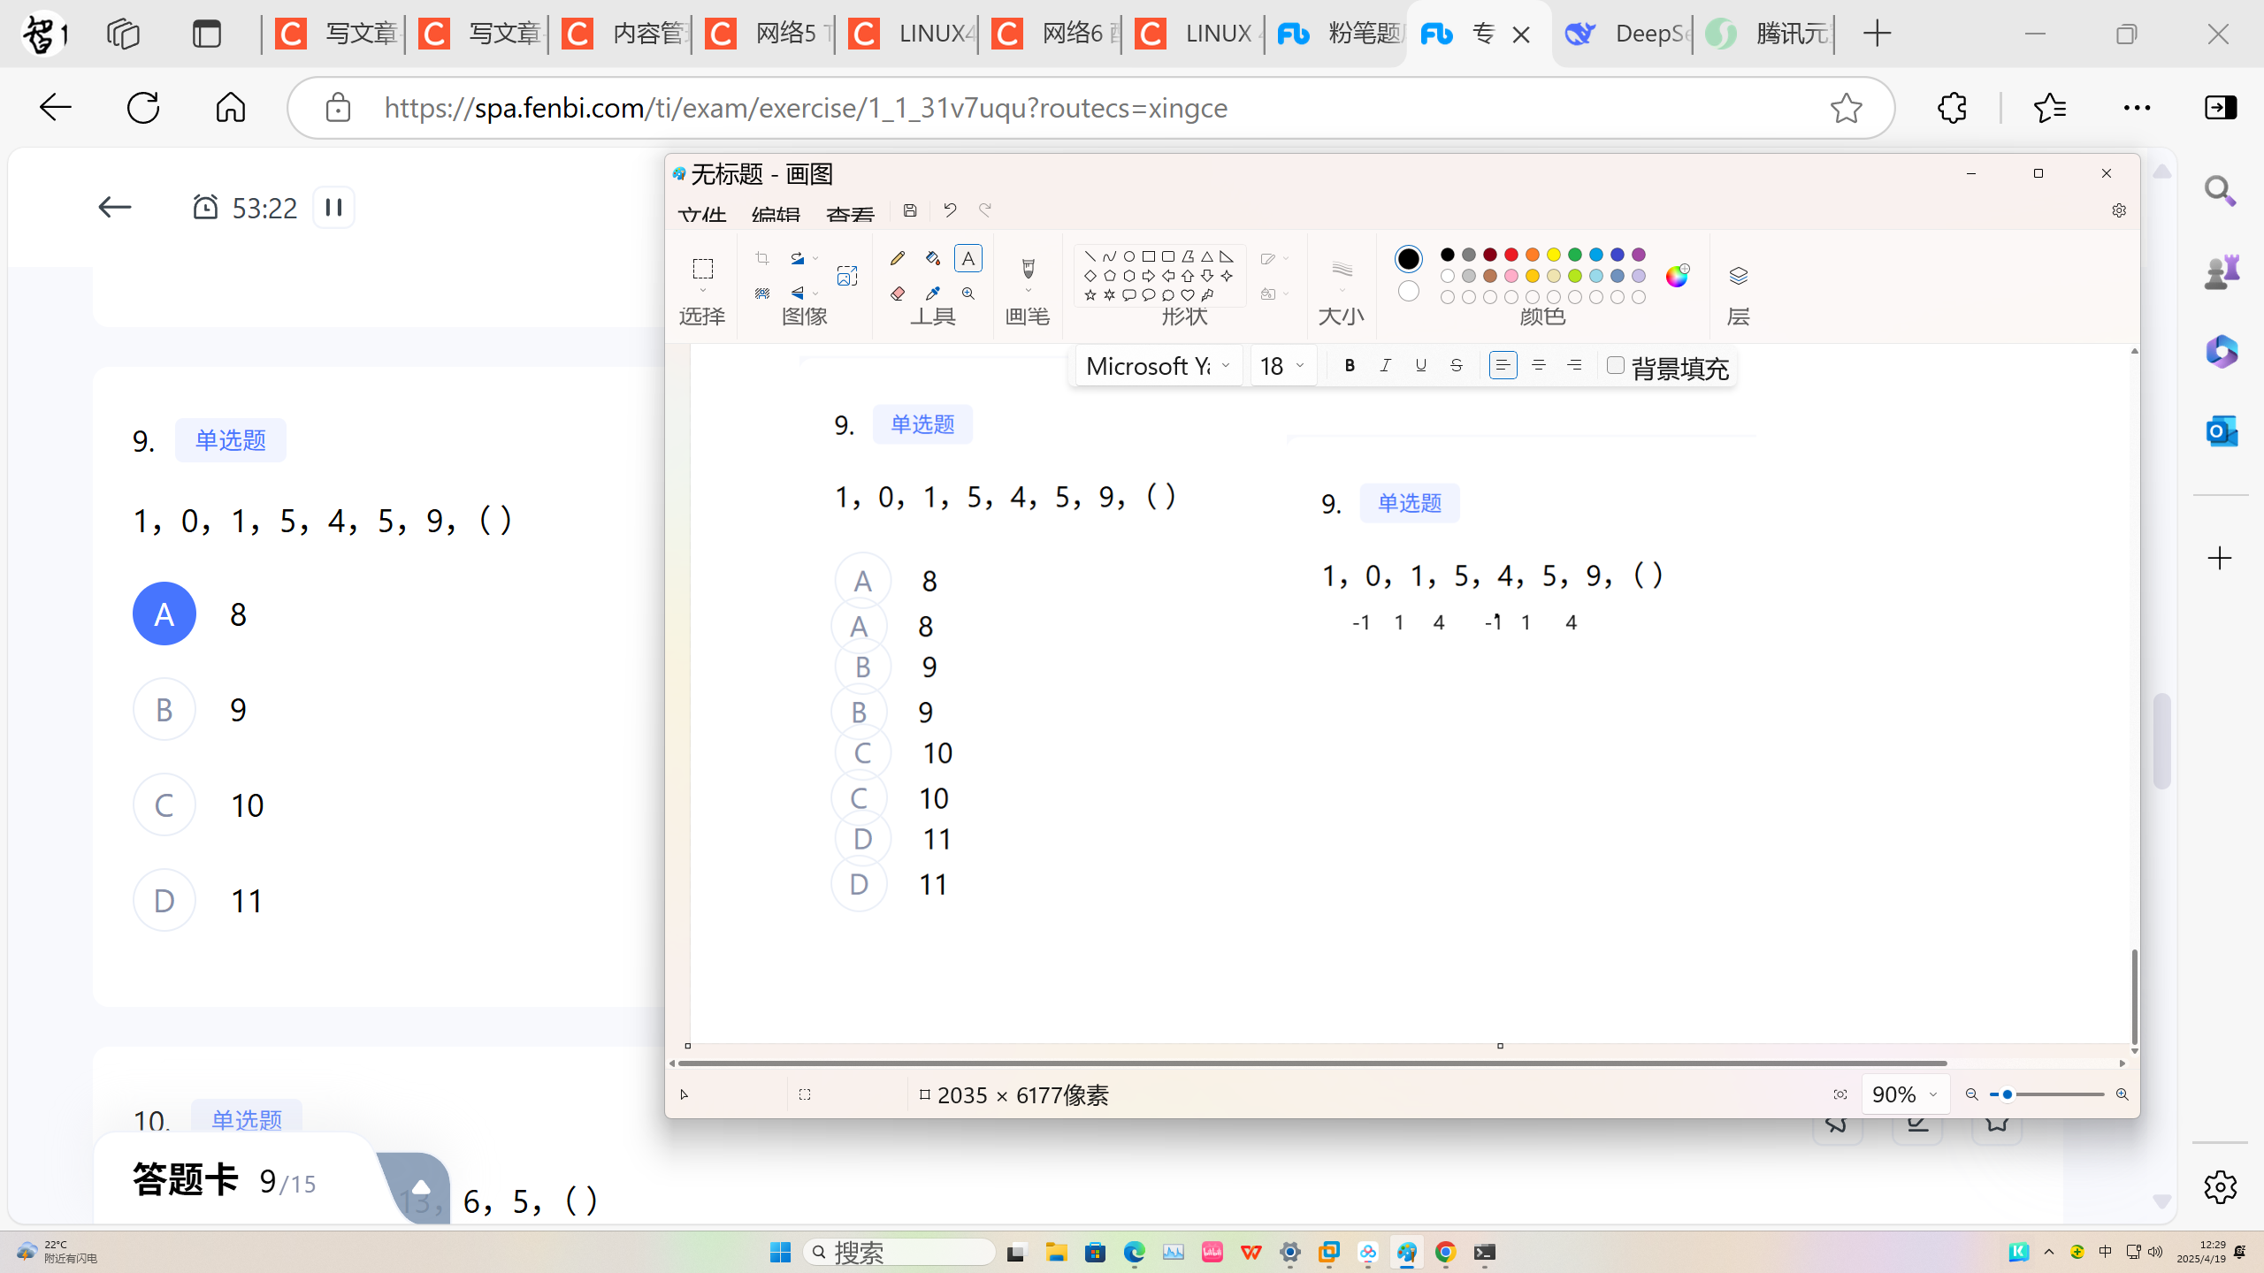Select answer option D, value 11
The width and height of the screenshot is (2264, 1273).
point(164,901)
